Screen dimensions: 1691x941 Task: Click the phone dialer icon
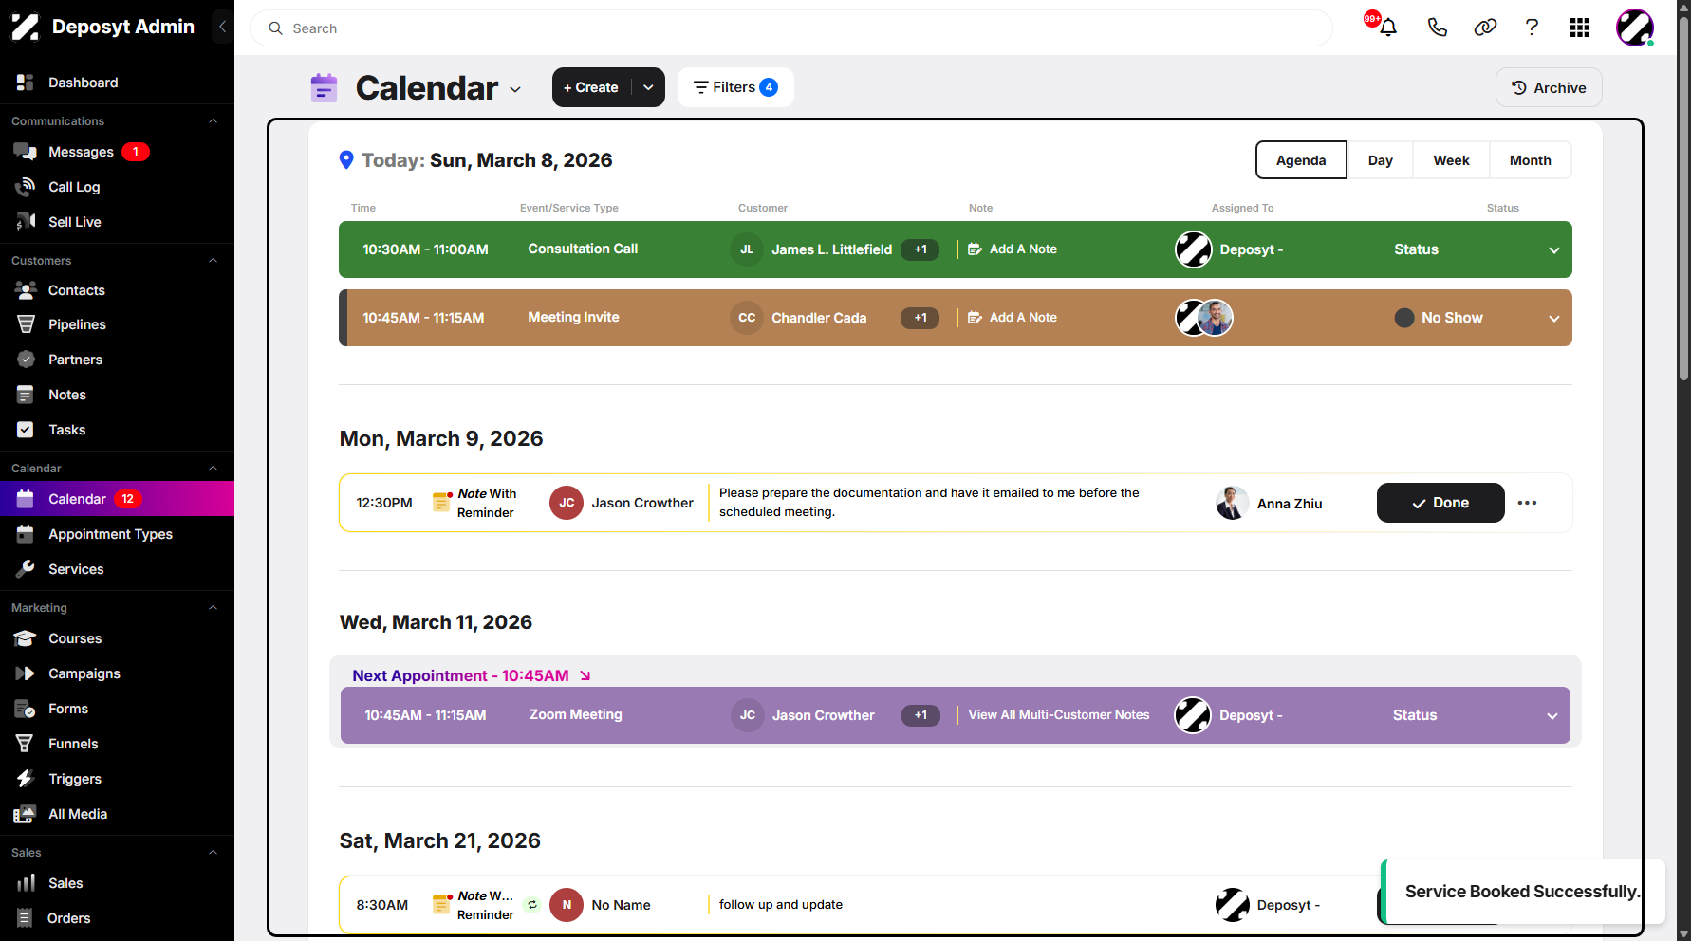click(1437, 28)
